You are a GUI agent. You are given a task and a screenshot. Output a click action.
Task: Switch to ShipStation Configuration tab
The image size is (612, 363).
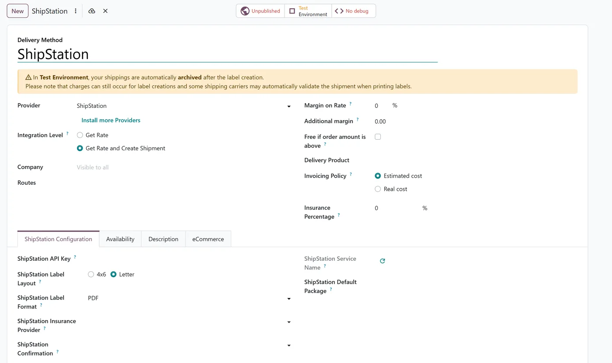tap(58, 239)
